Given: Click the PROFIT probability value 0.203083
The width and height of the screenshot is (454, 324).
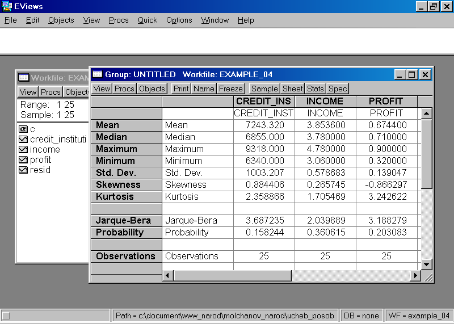Looking at the screenshot, I should [388, 232].
